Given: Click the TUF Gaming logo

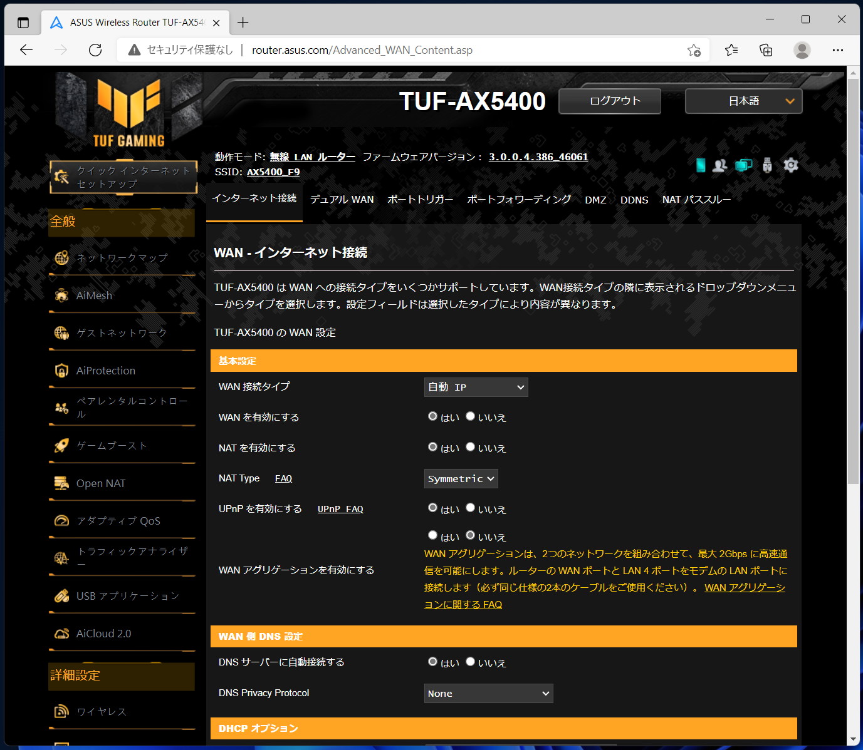Looking at the screenshot, I should click(129, 113).
